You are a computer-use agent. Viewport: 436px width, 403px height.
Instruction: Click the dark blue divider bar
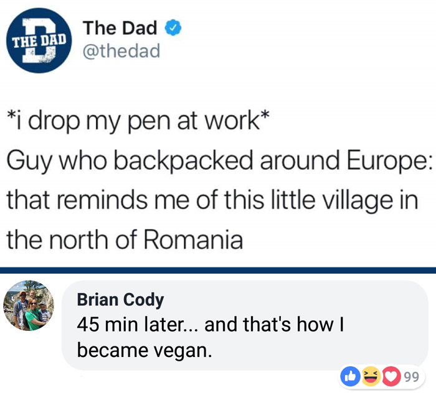(x=218, y=270)
